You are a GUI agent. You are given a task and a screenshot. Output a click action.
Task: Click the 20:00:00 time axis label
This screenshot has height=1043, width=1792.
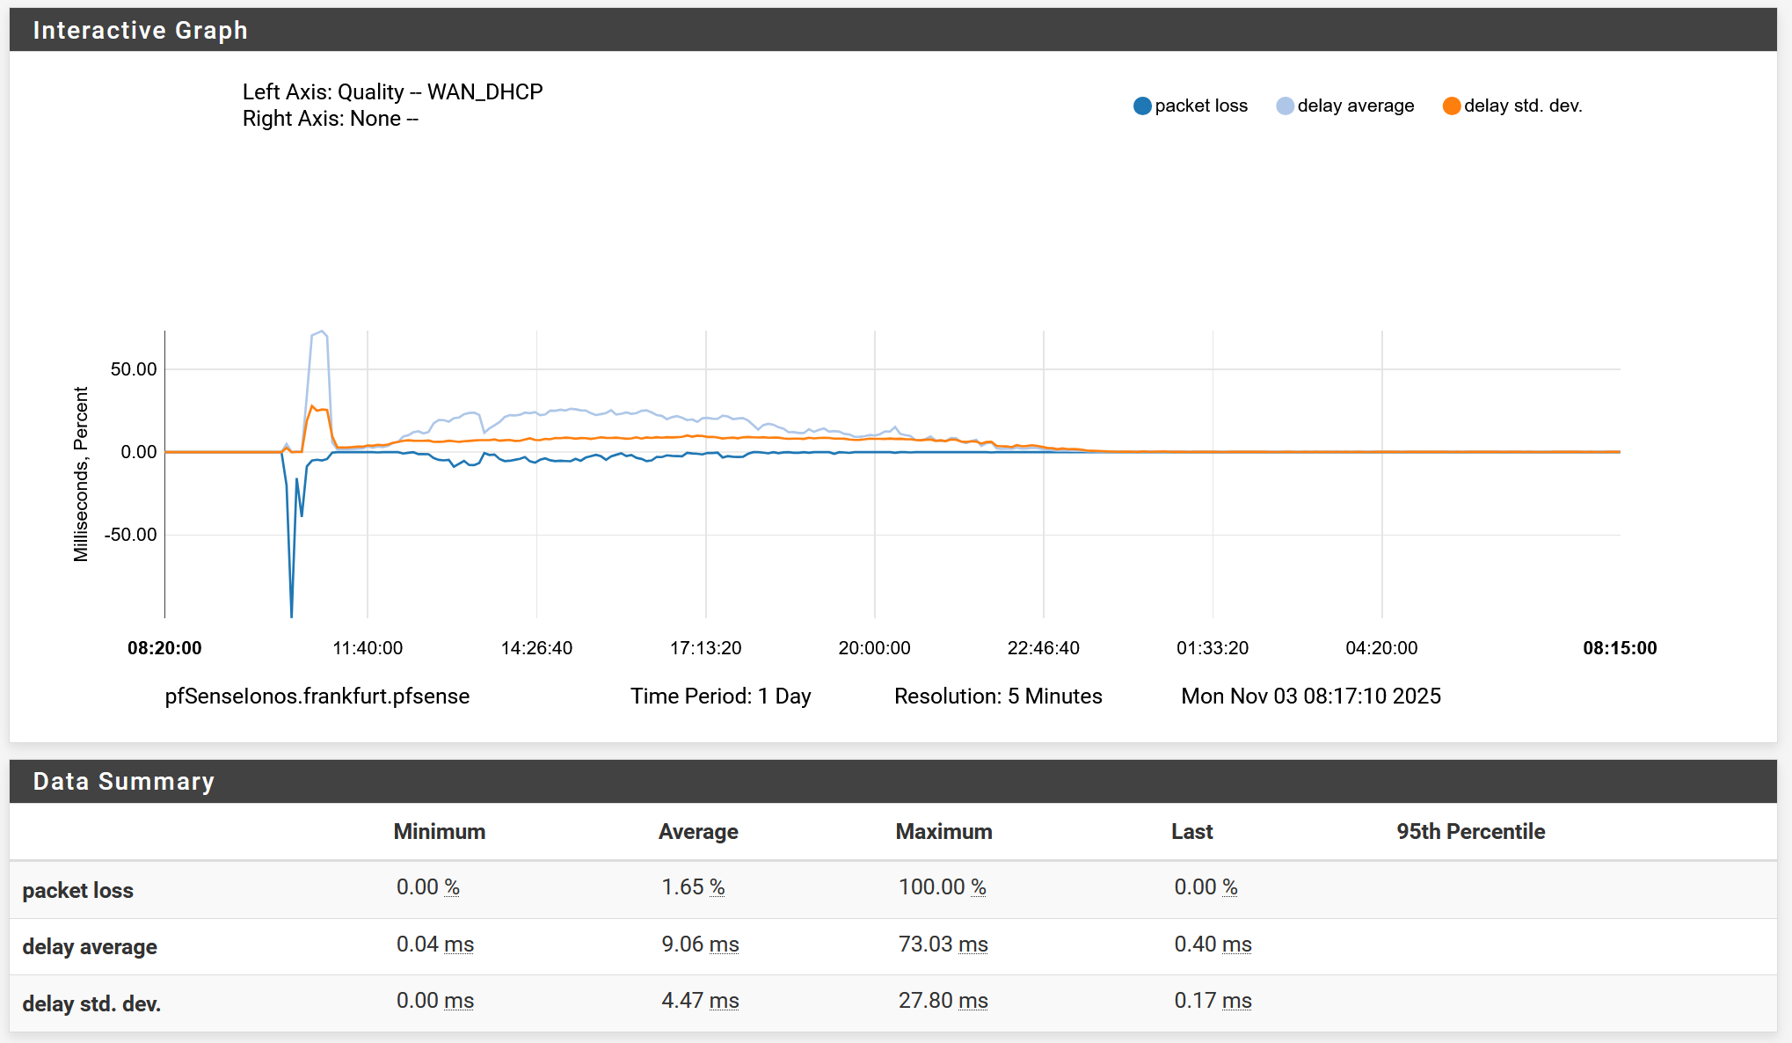pos(874,648)
